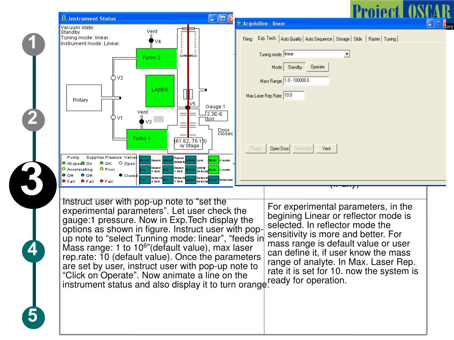Minimize the Acquisition - linear window

click(430, 23)
